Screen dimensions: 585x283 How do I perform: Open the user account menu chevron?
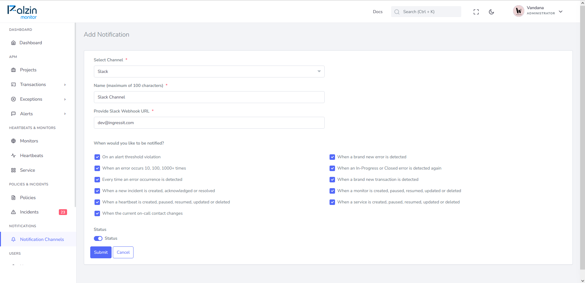tap(561, 12)
